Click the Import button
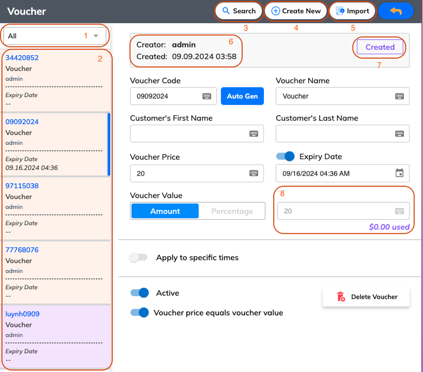This screenshot has height=372, width=423. [x=352, y=11]
